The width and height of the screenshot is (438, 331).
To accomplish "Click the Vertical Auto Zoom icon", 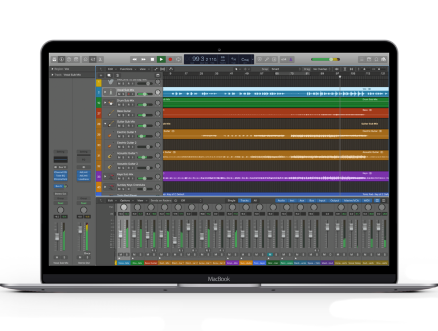I will (344, 69).
